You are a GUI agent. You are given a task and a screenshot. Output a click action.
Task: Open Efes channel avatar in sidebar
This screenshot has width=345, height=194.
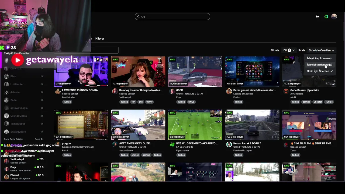(x=6, y=76)
